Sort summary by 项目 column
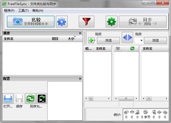 (x=59, y=39)
